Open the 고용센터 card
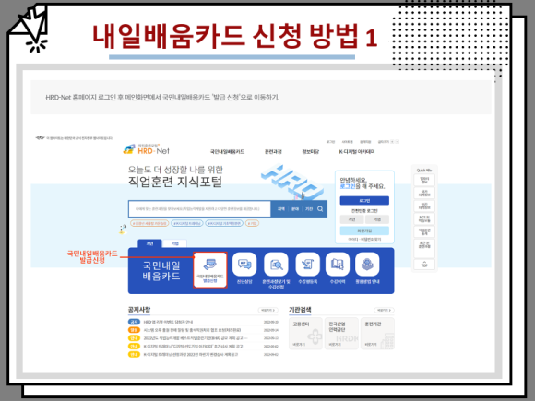The height and width of the screenshot is (401, 535). 305,333
